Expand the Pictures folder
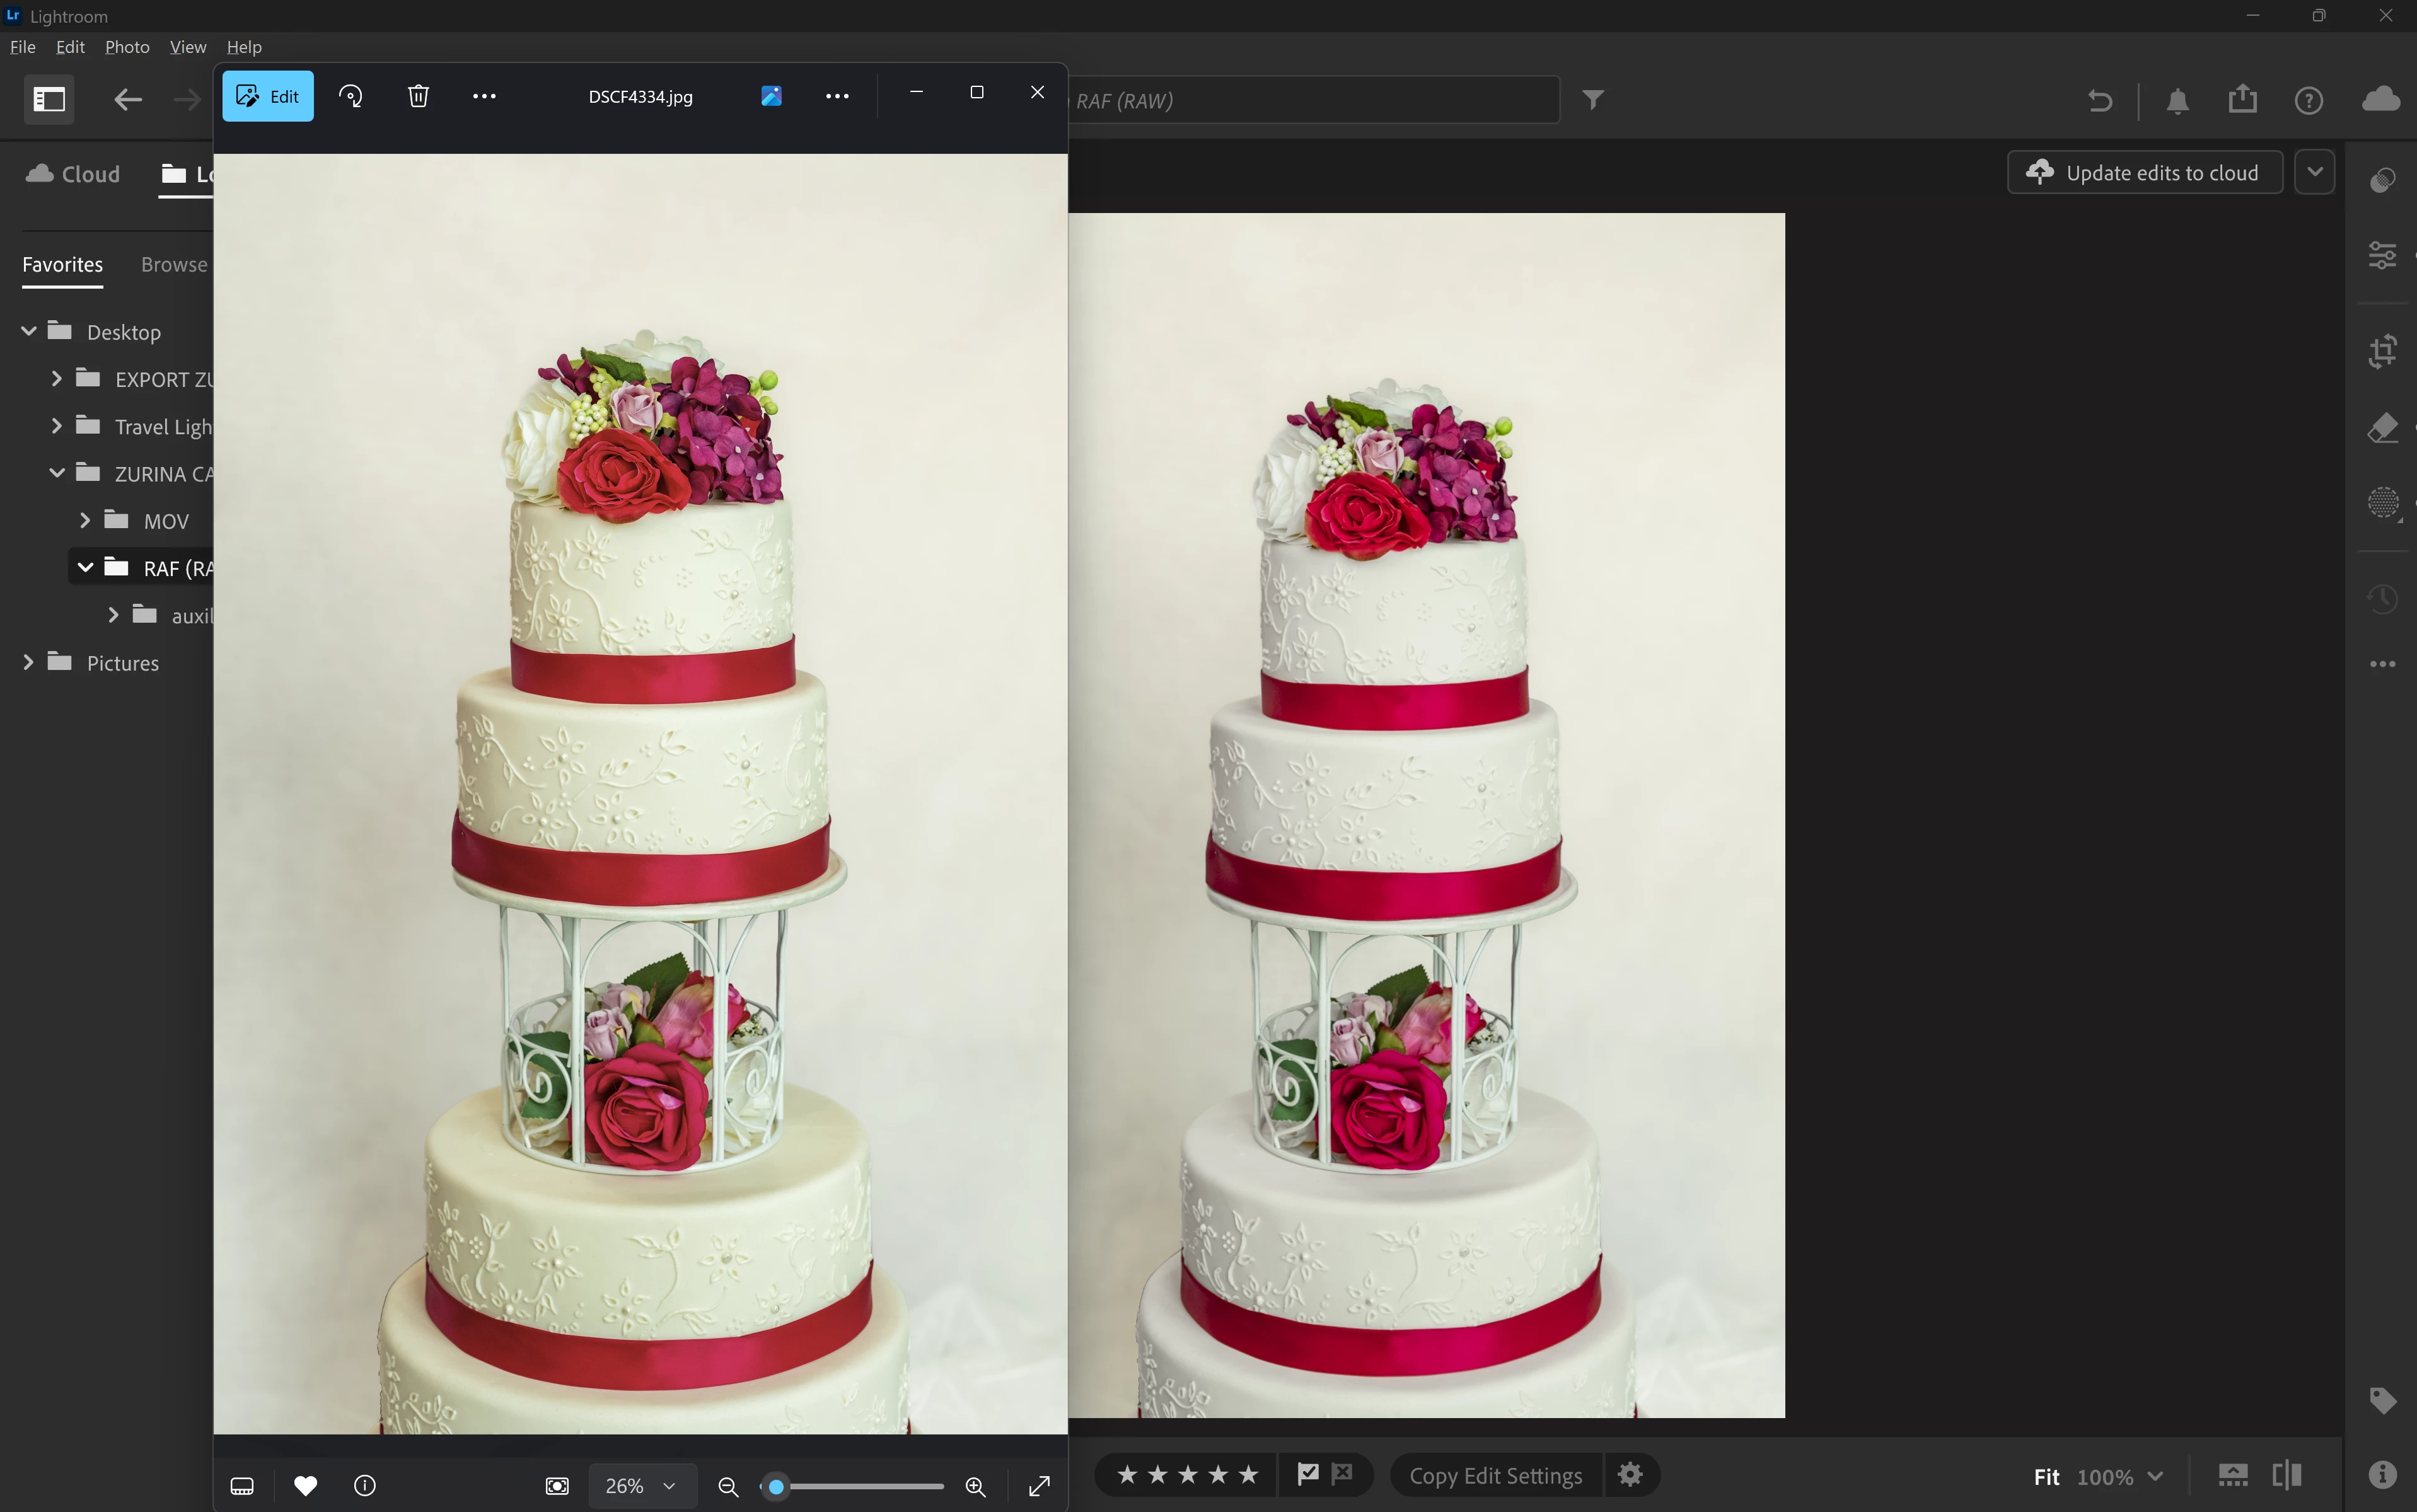The height and width of the screenshot is (1512, 2417). (28, 662)
